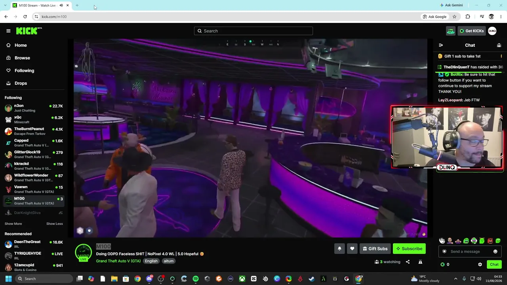Open the DLINQ profile avatar menu

(x=492, y=31)
